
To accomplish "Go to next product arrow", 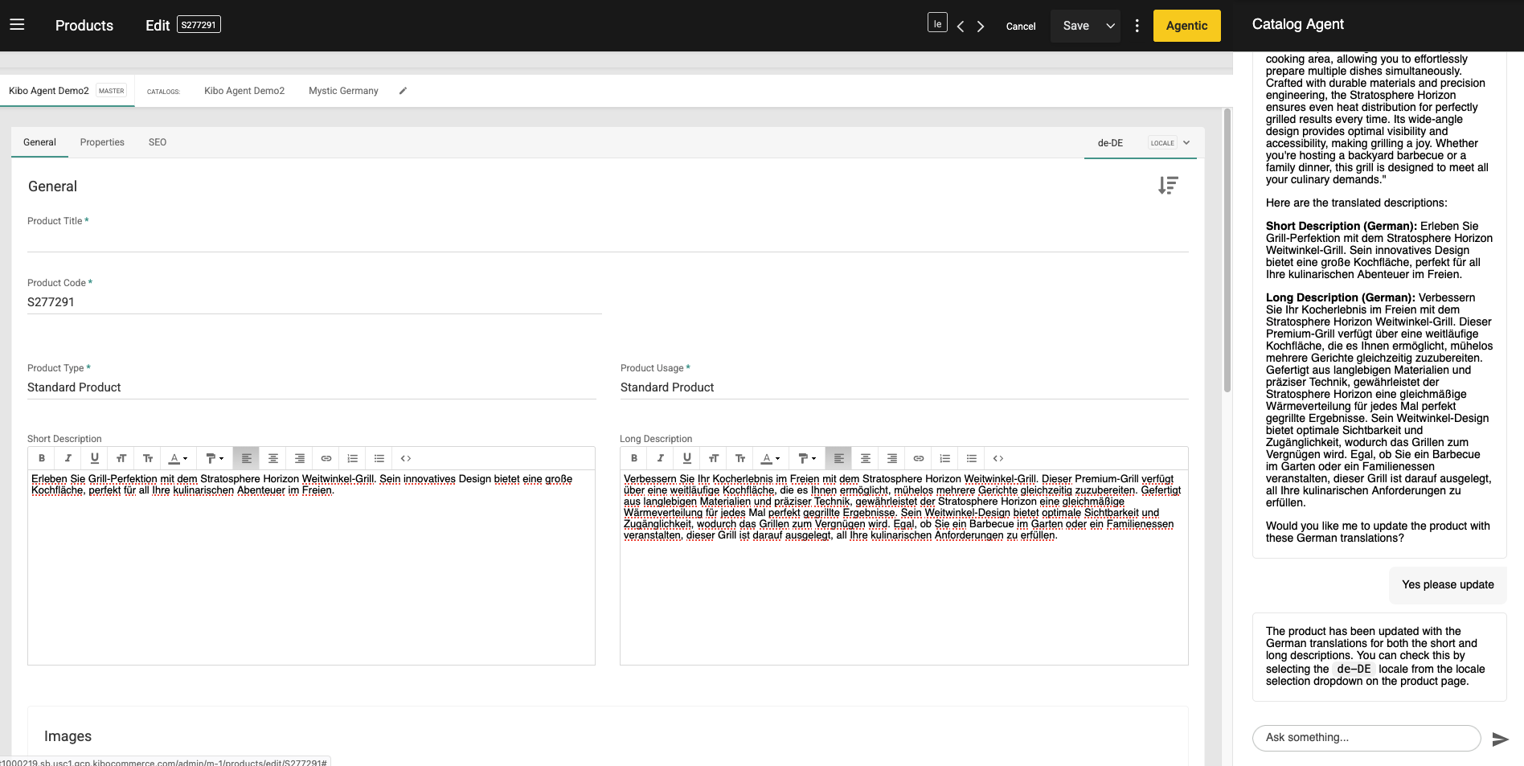I will (981, 27).
